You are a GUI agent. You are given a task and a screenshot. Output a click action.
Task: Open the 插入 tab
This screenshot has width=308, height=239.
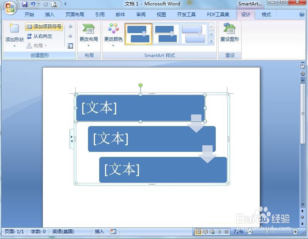(49, 15)
